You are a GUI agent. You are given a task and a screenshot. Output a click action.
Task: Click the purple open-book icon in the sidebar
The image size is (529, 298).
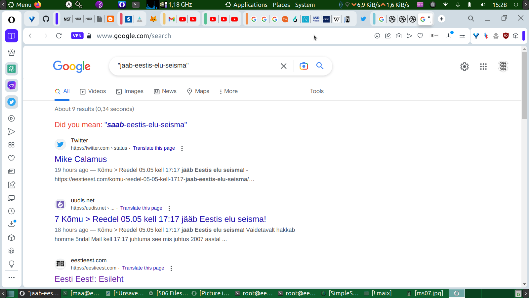tap(12, 36)
